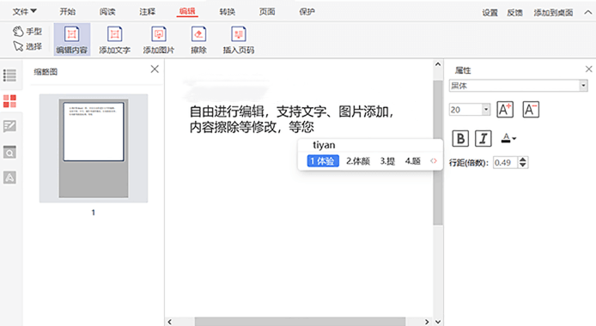Screen dimensions: 596x326
Task: Select the 擦除 erase tool
Action: pos(198,39)
